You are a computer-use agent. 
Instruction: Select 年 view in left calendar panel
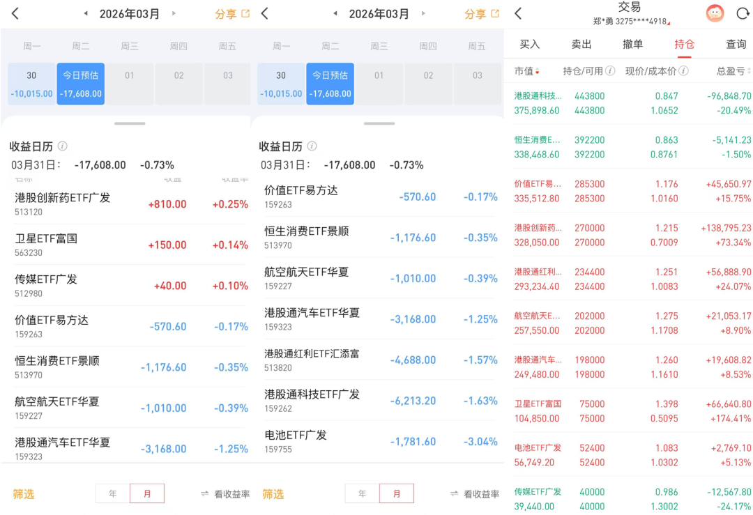click(113, 493)
